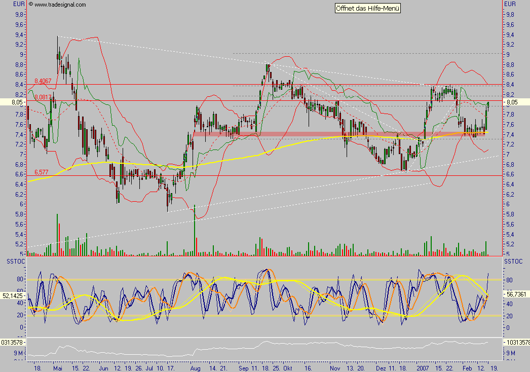Image resolution: width=530 pixels, height=372 pixels.
Task: Click the left 8,05 current price marker
Action: point(13,102)
